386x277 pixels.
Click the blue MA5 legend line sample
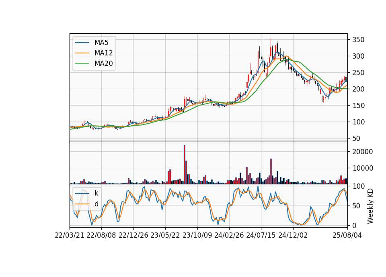(82, 43)
